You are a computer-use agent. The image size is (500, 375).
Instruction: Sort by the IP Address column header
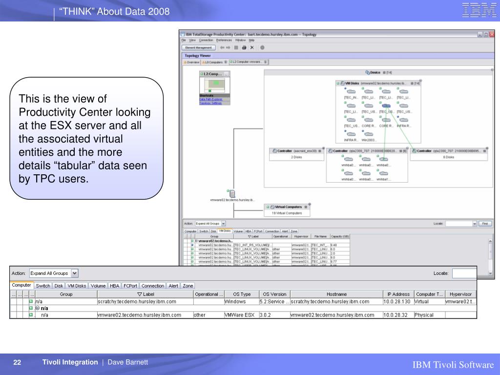point(398,294)
